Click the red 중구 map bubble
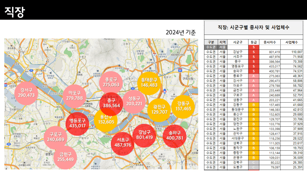307x173 pixels. pyautogui.click(x=111, y=104)
